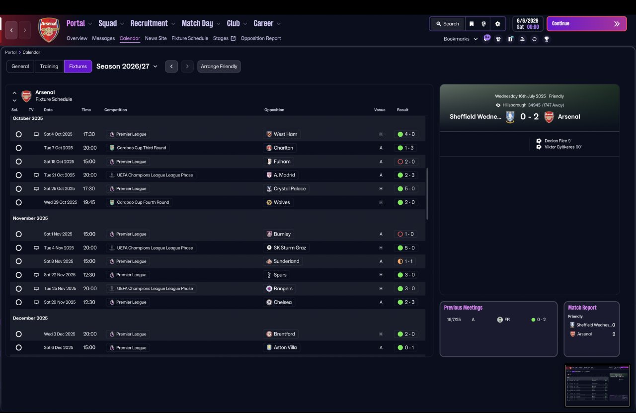Select the radio button for Burnley fixture
The width and height of the screenshot is (636, 413).
18,234
